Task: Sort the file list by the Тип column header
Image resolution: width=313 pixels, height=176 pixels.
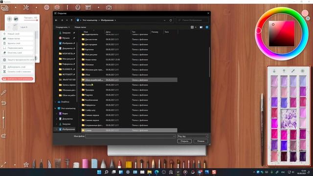Action: pos(134,32)
